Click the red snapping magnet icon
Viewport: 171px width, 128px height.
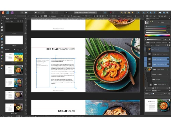coord(110,13)
